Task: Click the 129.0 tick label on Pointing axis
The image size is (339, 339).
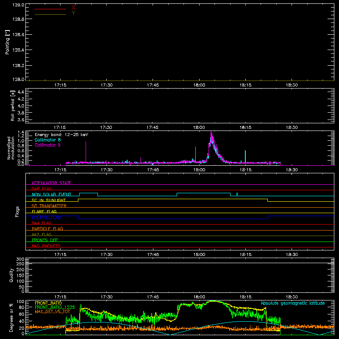Action: pos(18,5)
